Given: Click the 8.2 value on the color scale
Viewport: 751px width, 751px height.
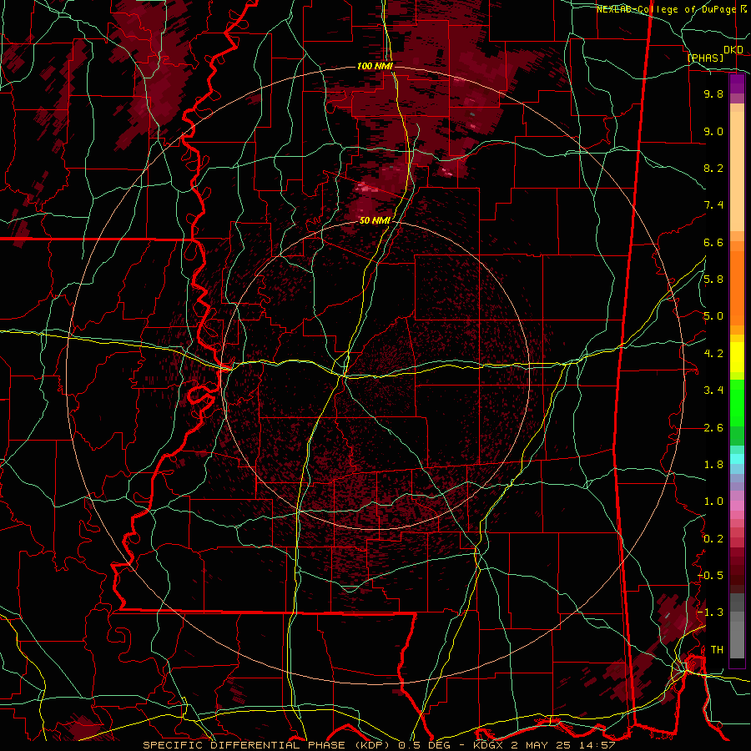Looking at the screenshot, I should (x=713, y=168).
